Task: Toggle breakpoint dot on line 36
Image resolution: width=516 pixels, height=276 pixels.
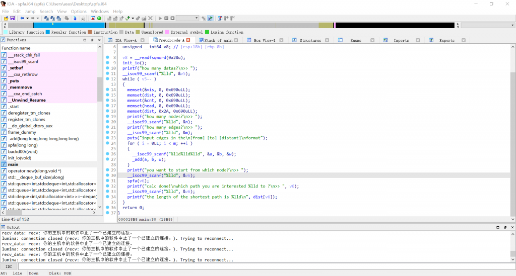Action: click(108, 208)
